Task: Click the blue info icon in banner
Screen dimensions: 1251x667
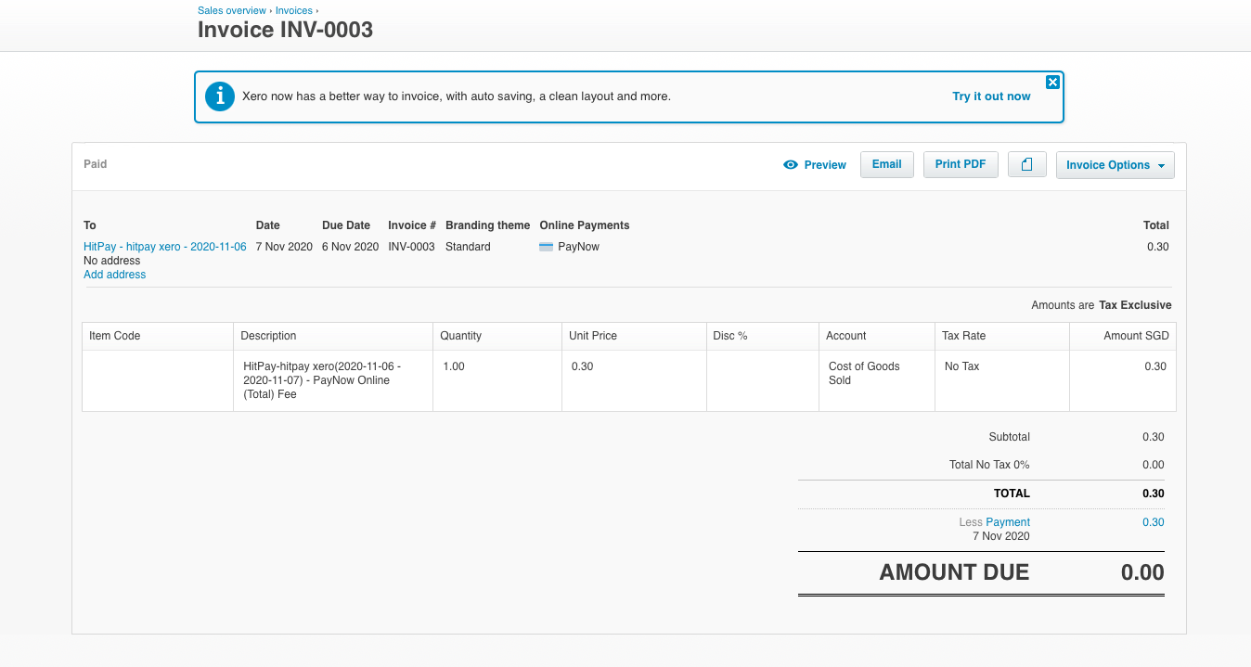Action: coord(220,96)
